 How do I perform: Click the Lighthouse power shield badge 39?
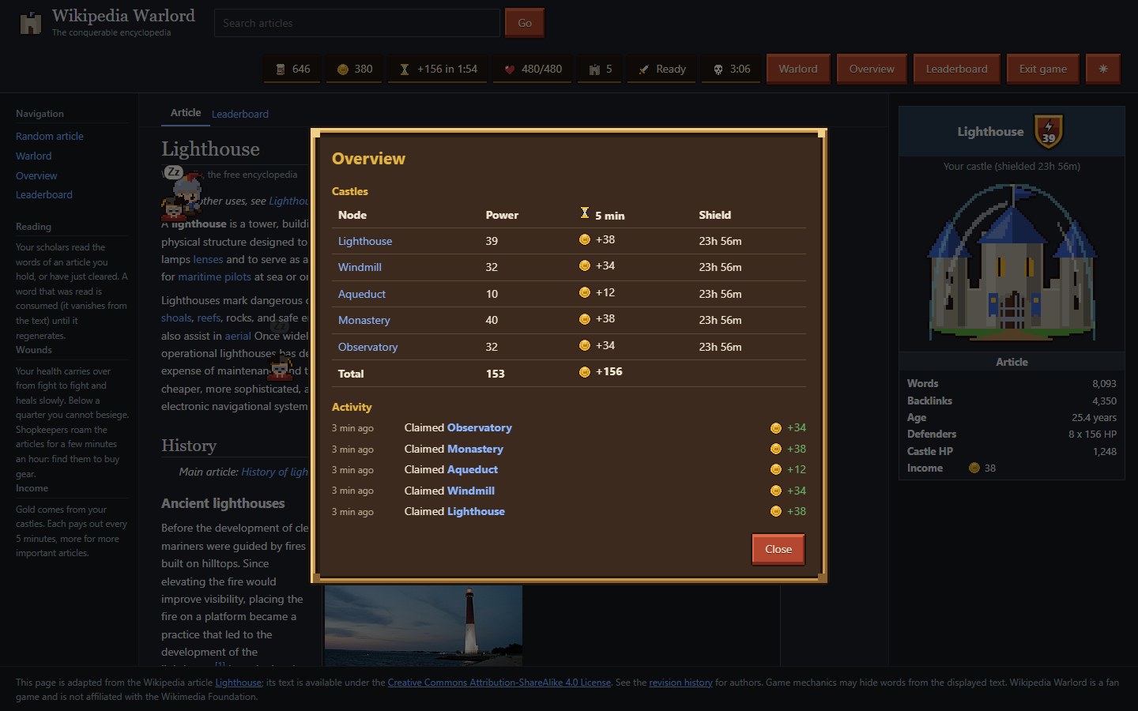(x=1049, y=130)
